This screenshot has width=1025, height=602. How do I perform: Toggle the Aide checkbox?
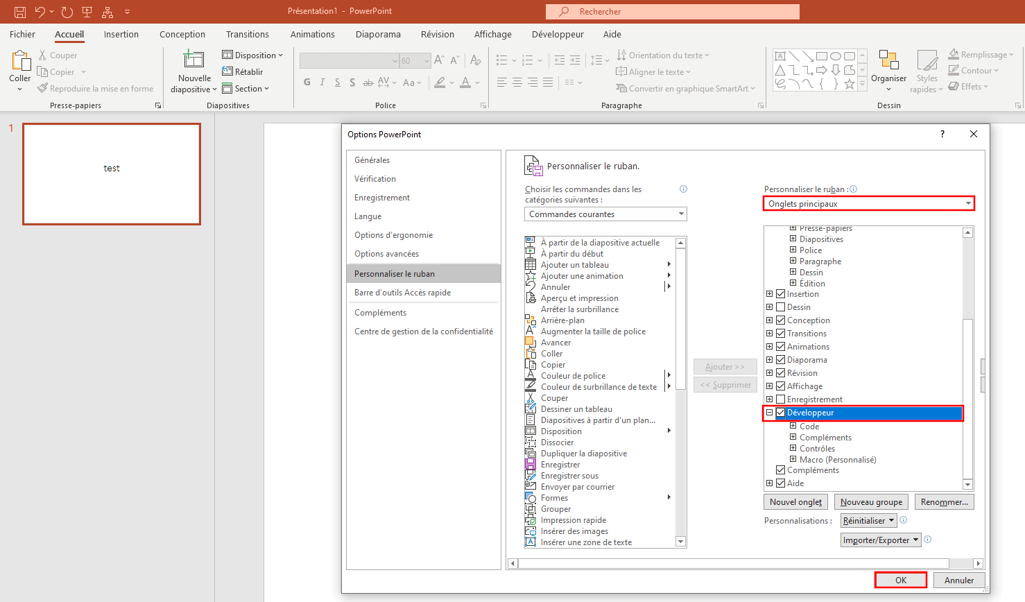tap(781, 483)
